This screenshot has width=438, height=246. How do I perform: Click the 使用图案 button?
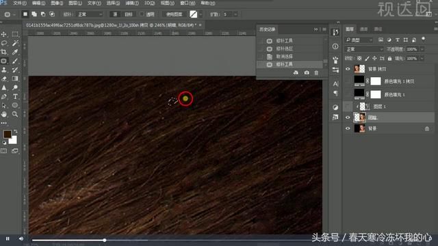175,14
